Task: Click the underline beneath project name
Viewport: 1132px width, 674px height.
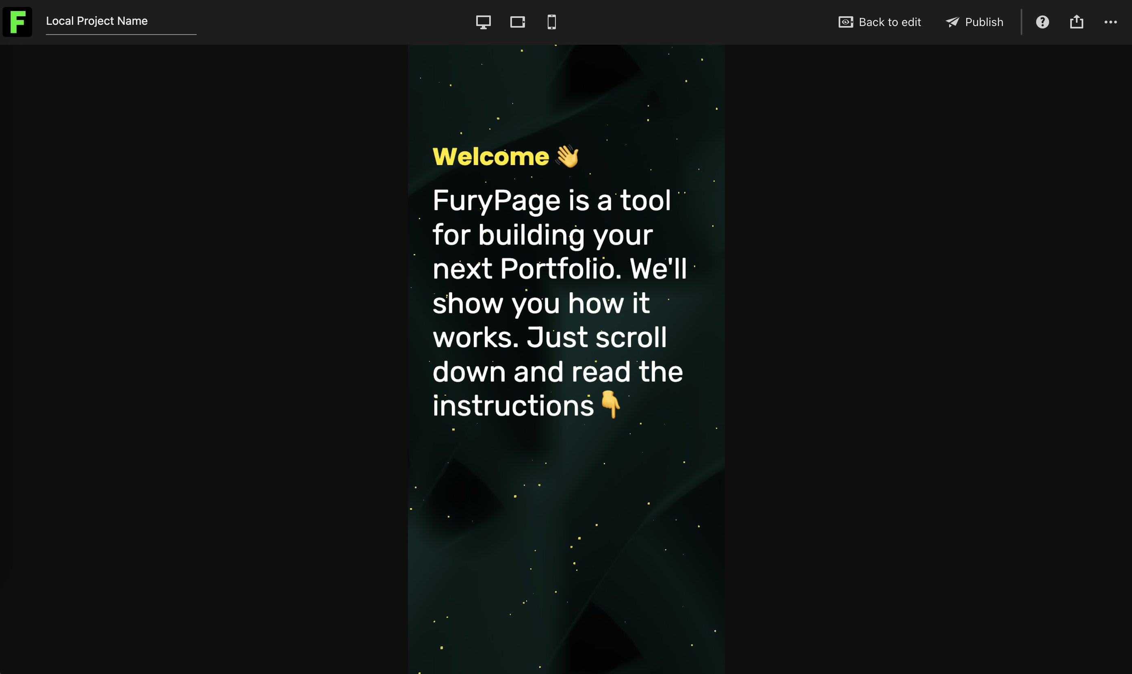Action: (x=121, y=34)
